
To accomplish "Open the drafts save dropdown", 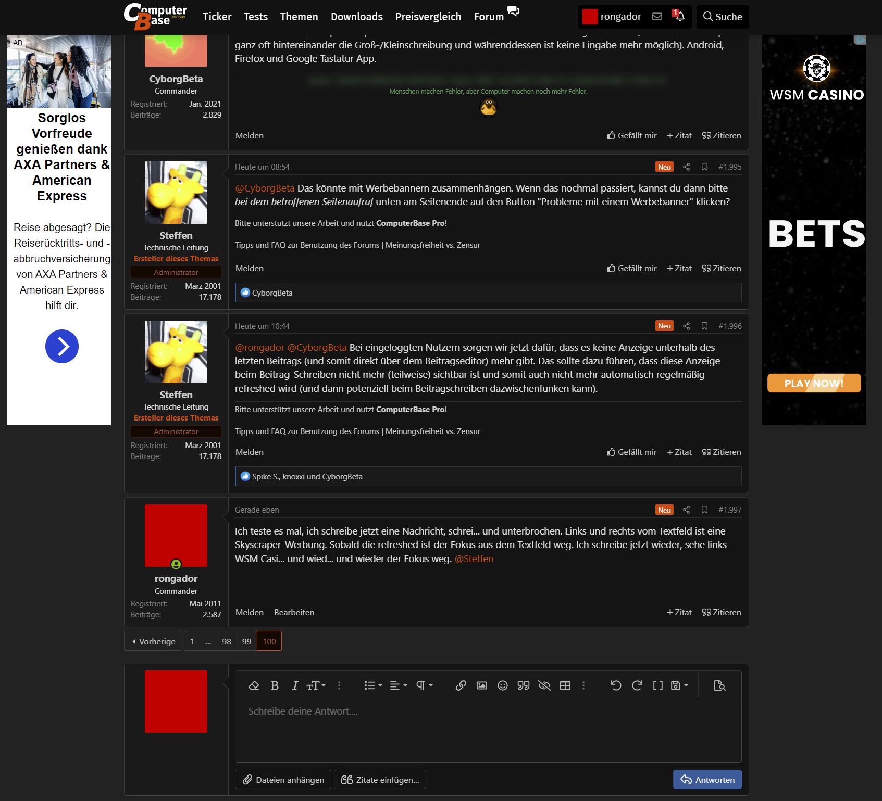I will (x=680, y=685).
